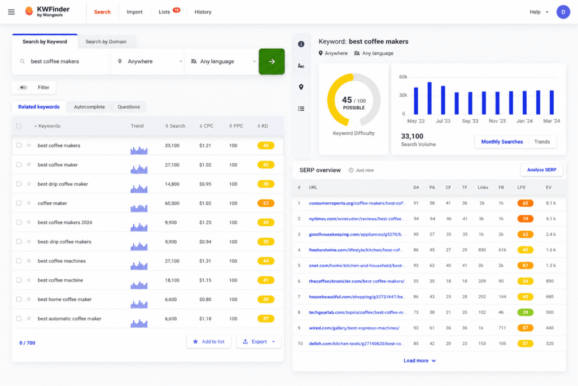Click KD badge 53 for coffee maker
This screenshot has height=386, width=578.
click(266, 203)
